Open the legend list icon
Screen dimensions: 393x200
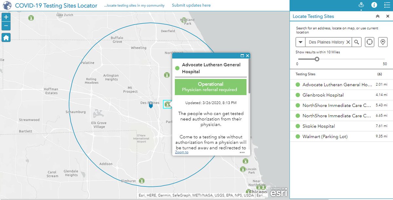point(386,5)
